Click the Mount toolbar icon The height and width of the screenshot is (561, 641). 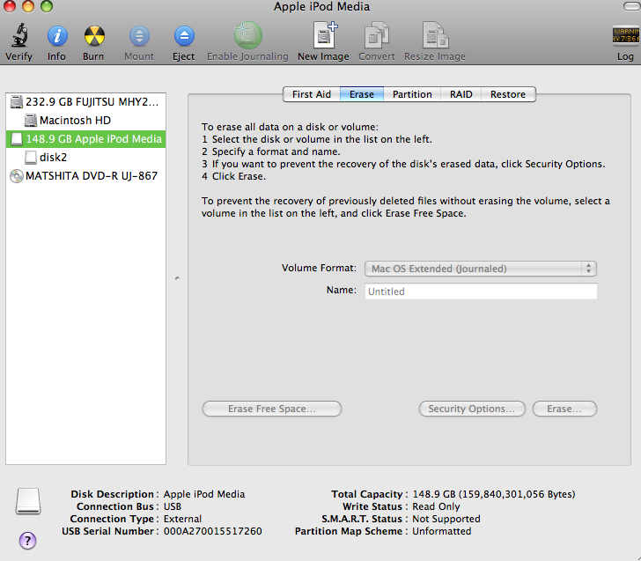139,36
